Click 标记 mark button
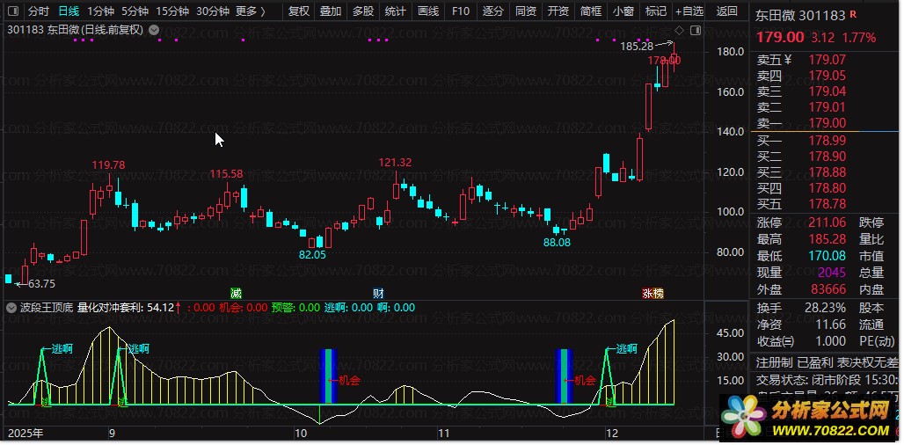Viewport: 904px width, 445px height. pos(655,11)
